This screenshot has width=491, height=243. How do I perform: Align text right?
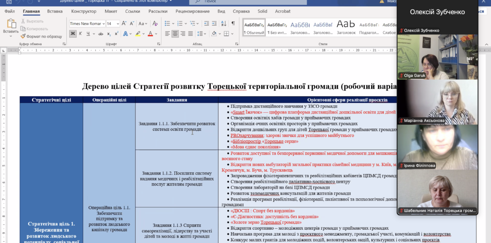pos(183,34)
